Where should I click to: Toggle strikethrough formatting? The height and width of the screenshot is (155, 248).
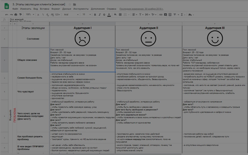tap(104, 14)
